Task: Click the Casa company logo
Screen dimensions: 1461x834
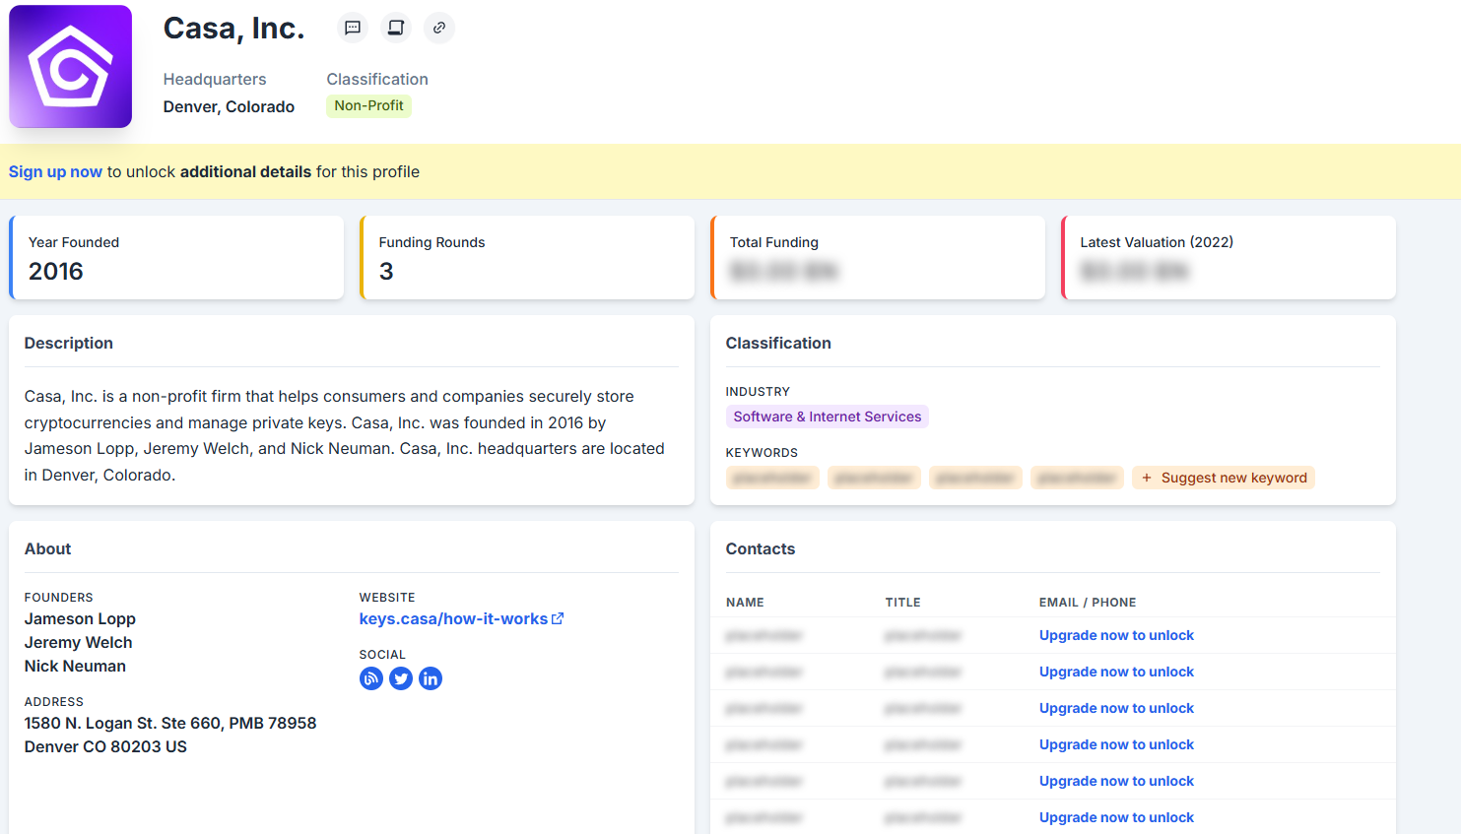Action: coord(71,67)
